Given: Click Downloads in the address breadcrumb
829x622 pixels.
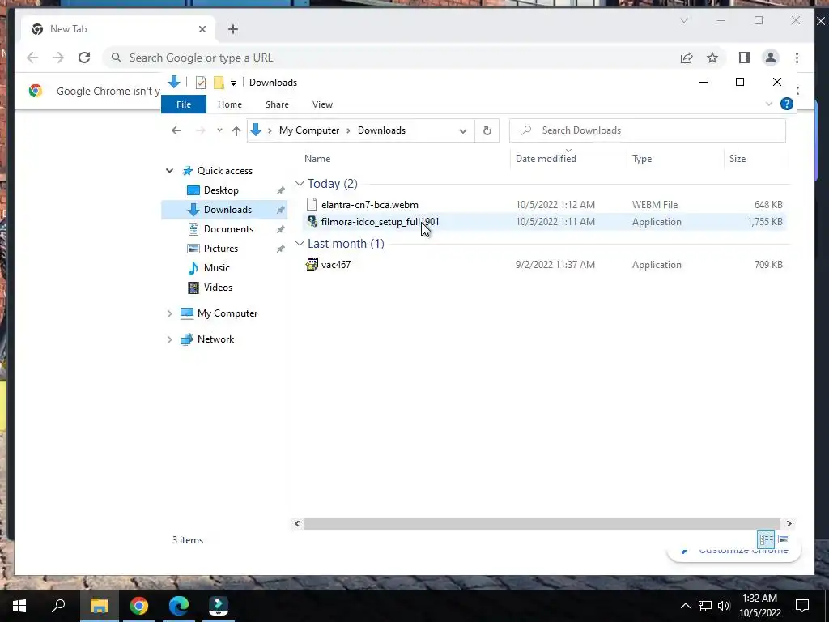Looking at the screenshot, I should coord(381,130).
